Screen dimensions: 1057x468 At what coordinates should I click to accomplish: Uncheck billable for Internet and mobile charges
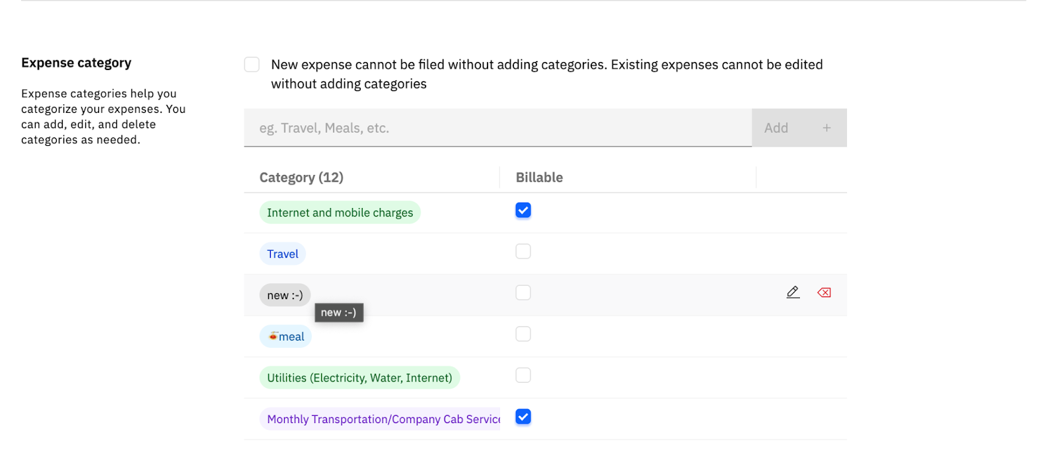[523, 211]
